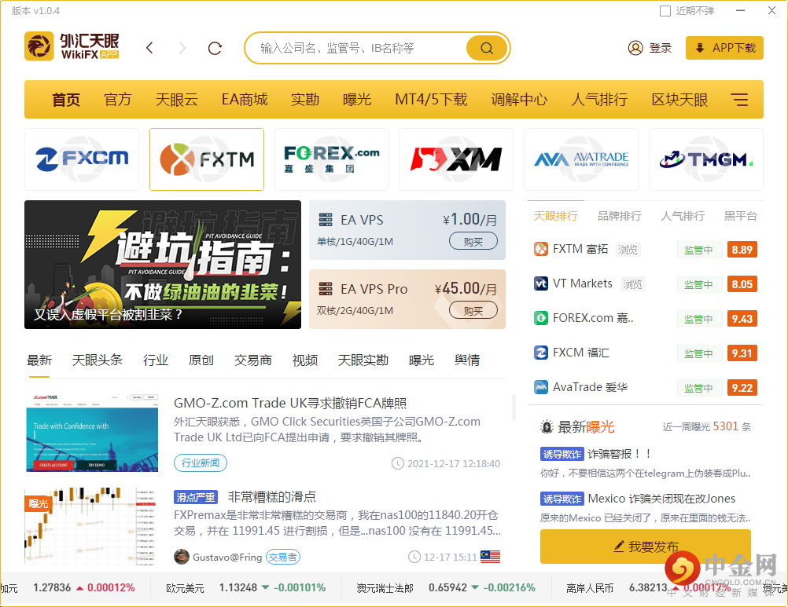Viewport: 788px width, 607px height.
Task: Open the EA商城 navigation item
Action: point(245,99)
